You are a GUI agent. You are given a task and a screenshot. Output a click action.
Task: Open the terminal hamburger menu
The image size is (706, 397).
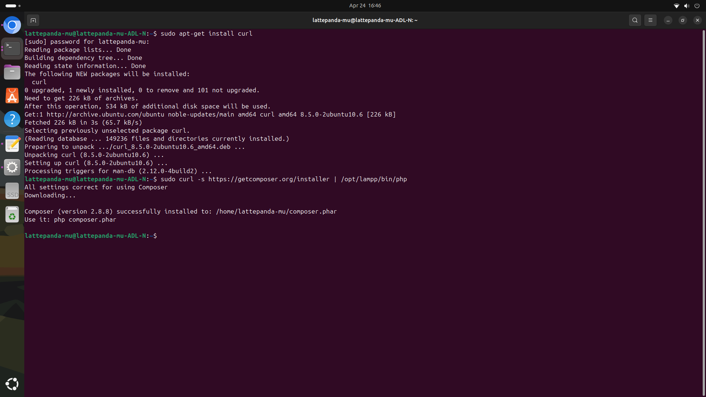[650, 20]
